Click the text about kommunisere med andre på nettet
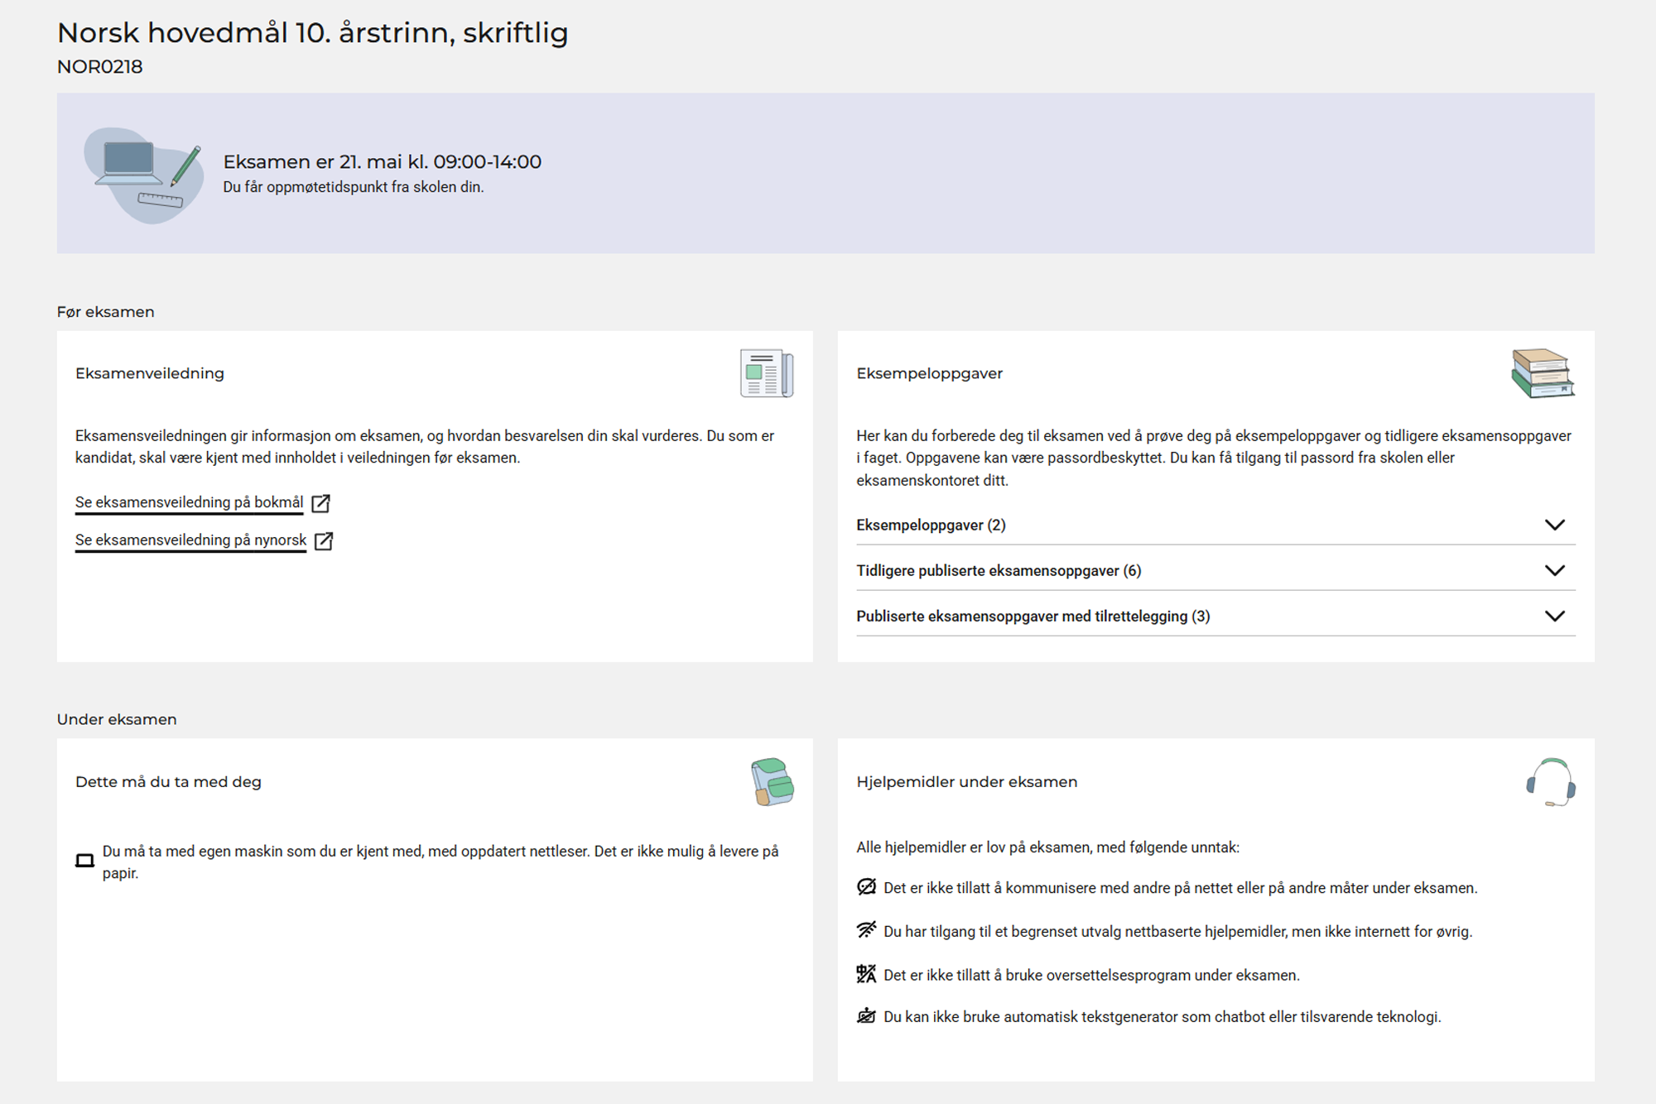Screen dimensions: 1656x1104 point(1181,888)
